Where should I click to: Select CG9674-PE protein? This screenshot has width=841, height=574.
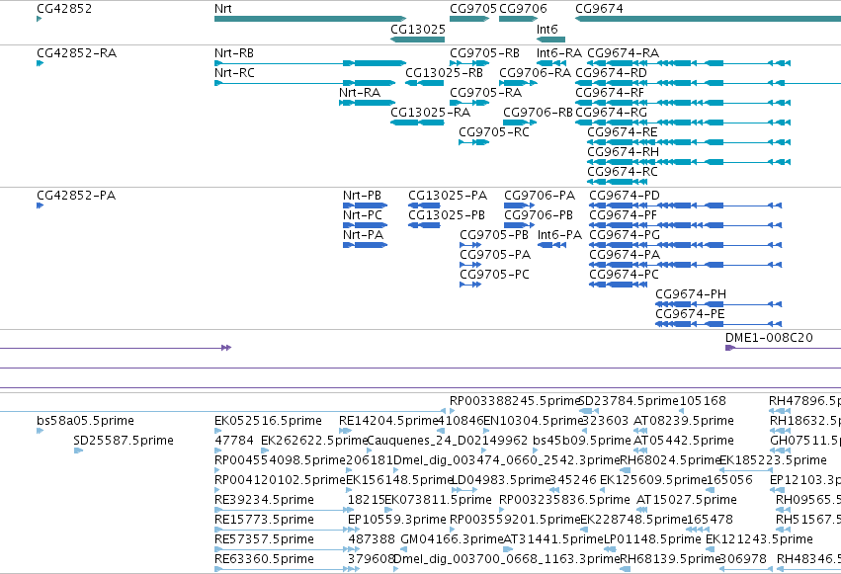coord(718,325)
